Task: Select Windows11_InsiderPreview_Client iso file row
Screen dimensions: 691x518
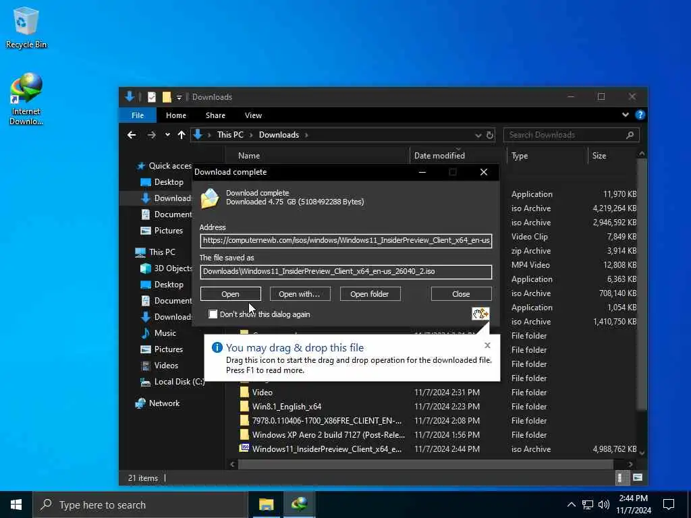Action: coord(327,449)
